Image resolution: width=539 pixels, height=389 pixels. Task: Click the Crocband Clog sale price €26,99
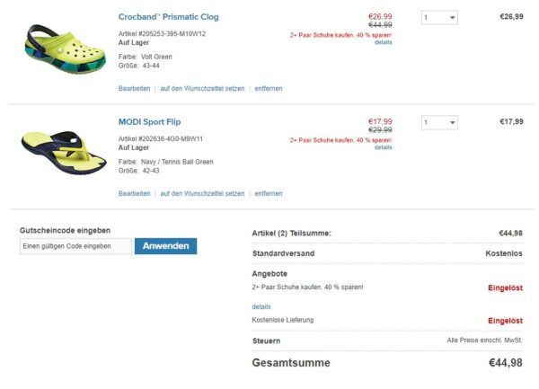[x=380, y=16]
